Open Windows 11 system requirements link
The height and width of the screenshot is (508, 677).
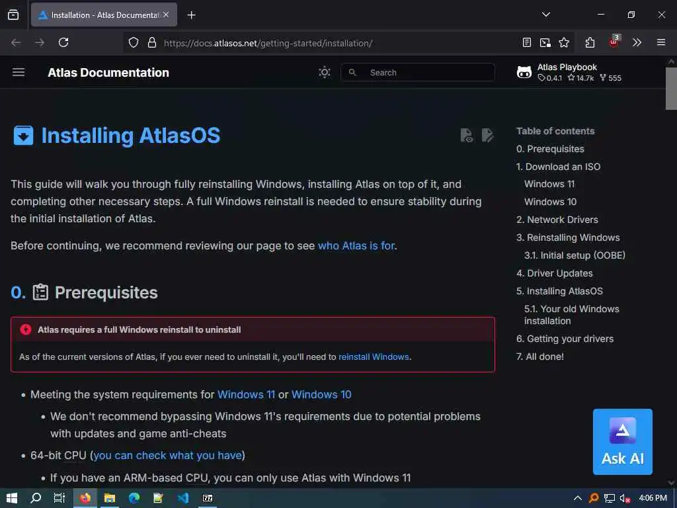(x=246, y=394)
